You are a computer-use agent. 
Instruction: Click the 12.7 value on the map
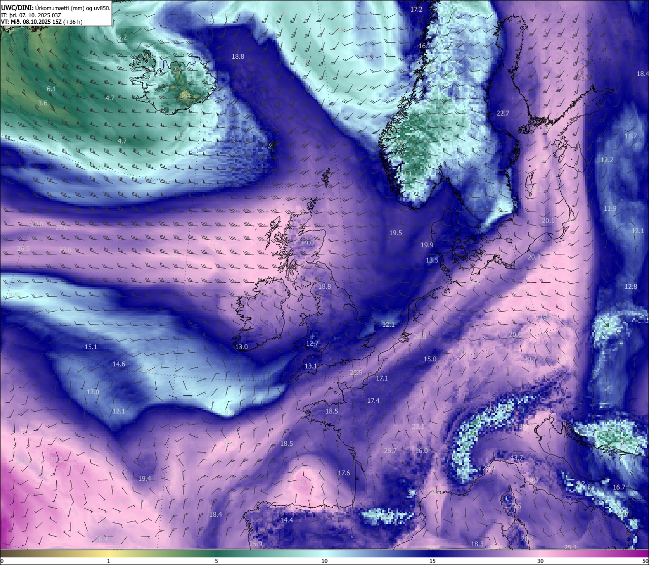pos(312,344)
